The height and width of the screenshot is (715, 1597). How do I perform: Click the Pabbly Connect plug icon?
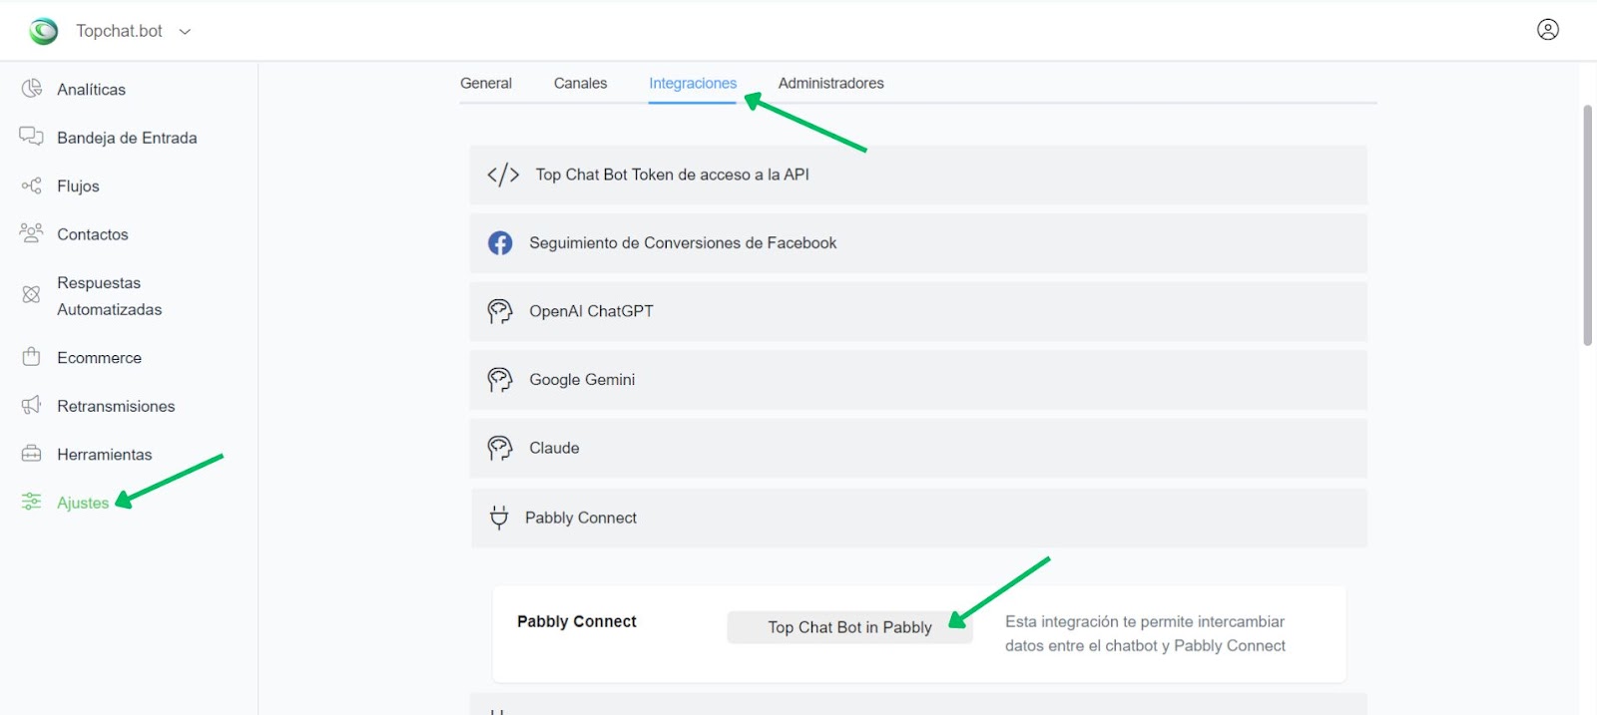click(499, 518)
